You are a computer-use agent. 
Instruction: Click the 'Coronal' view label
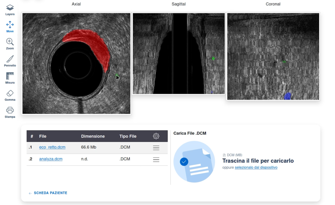coord(273,4)
